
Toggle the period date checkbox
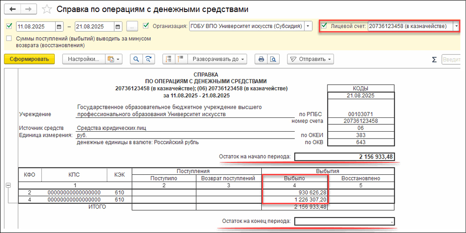(9, 26)
